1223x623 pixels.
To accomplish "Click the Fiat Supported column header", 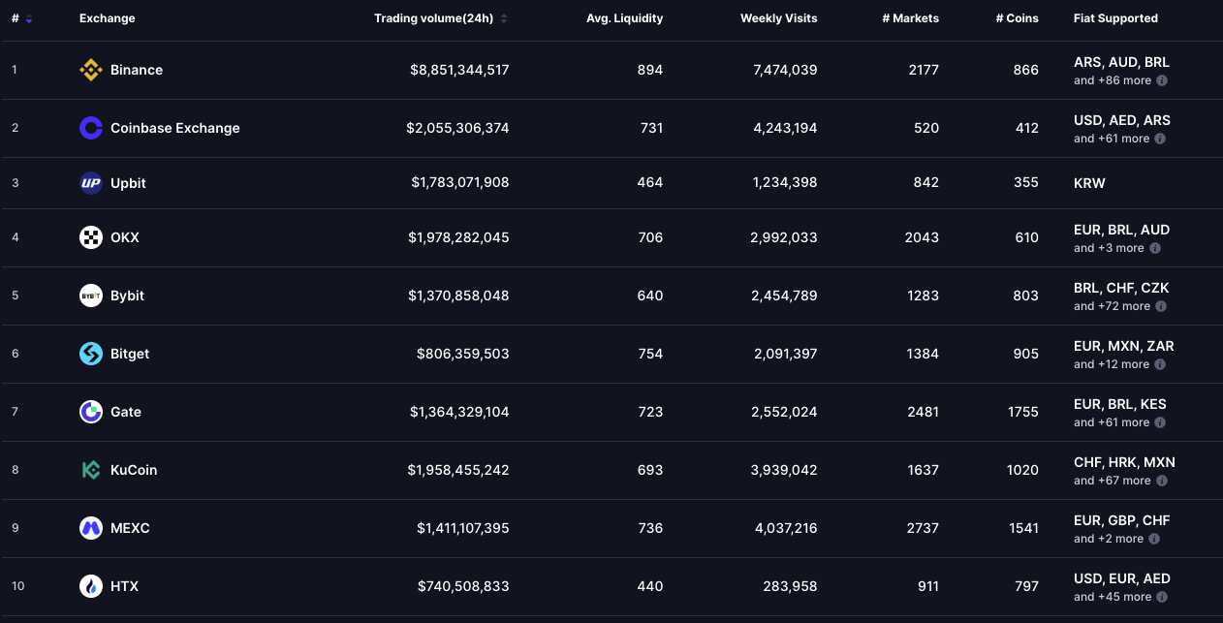I will coord(1115,18).
